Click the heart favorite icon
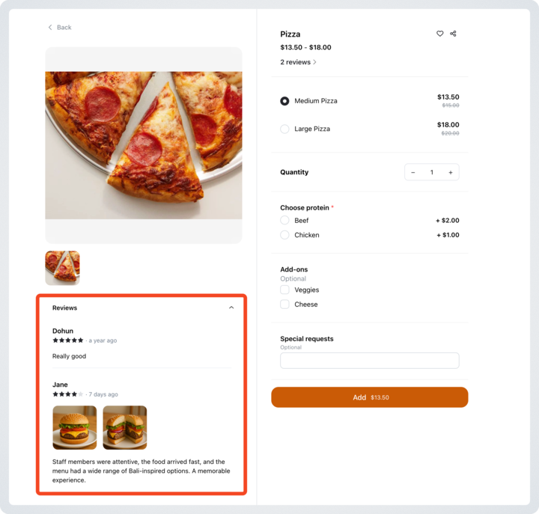This screenshot has width=539, height=514. [439, 34]
